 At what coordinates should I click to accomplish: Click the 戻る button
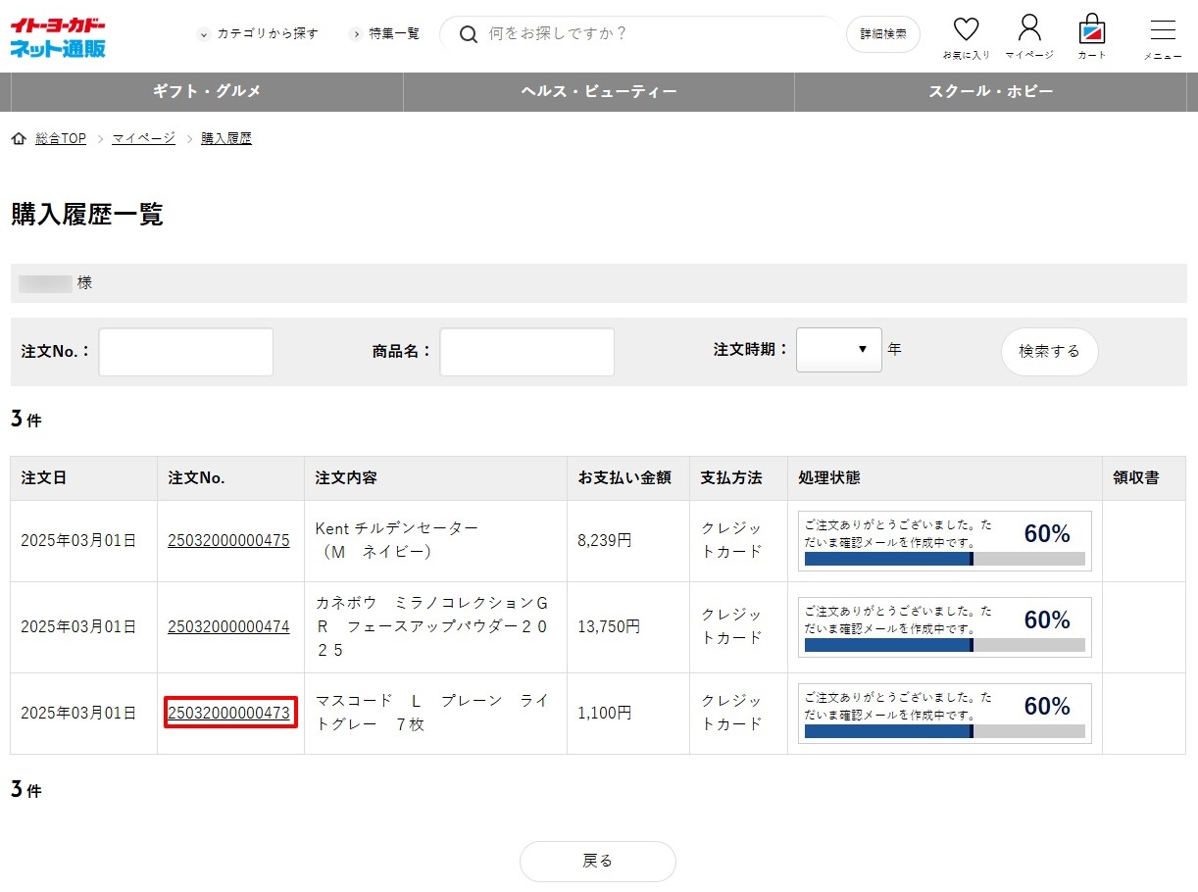pyautogui.click(x=597, y=861)
